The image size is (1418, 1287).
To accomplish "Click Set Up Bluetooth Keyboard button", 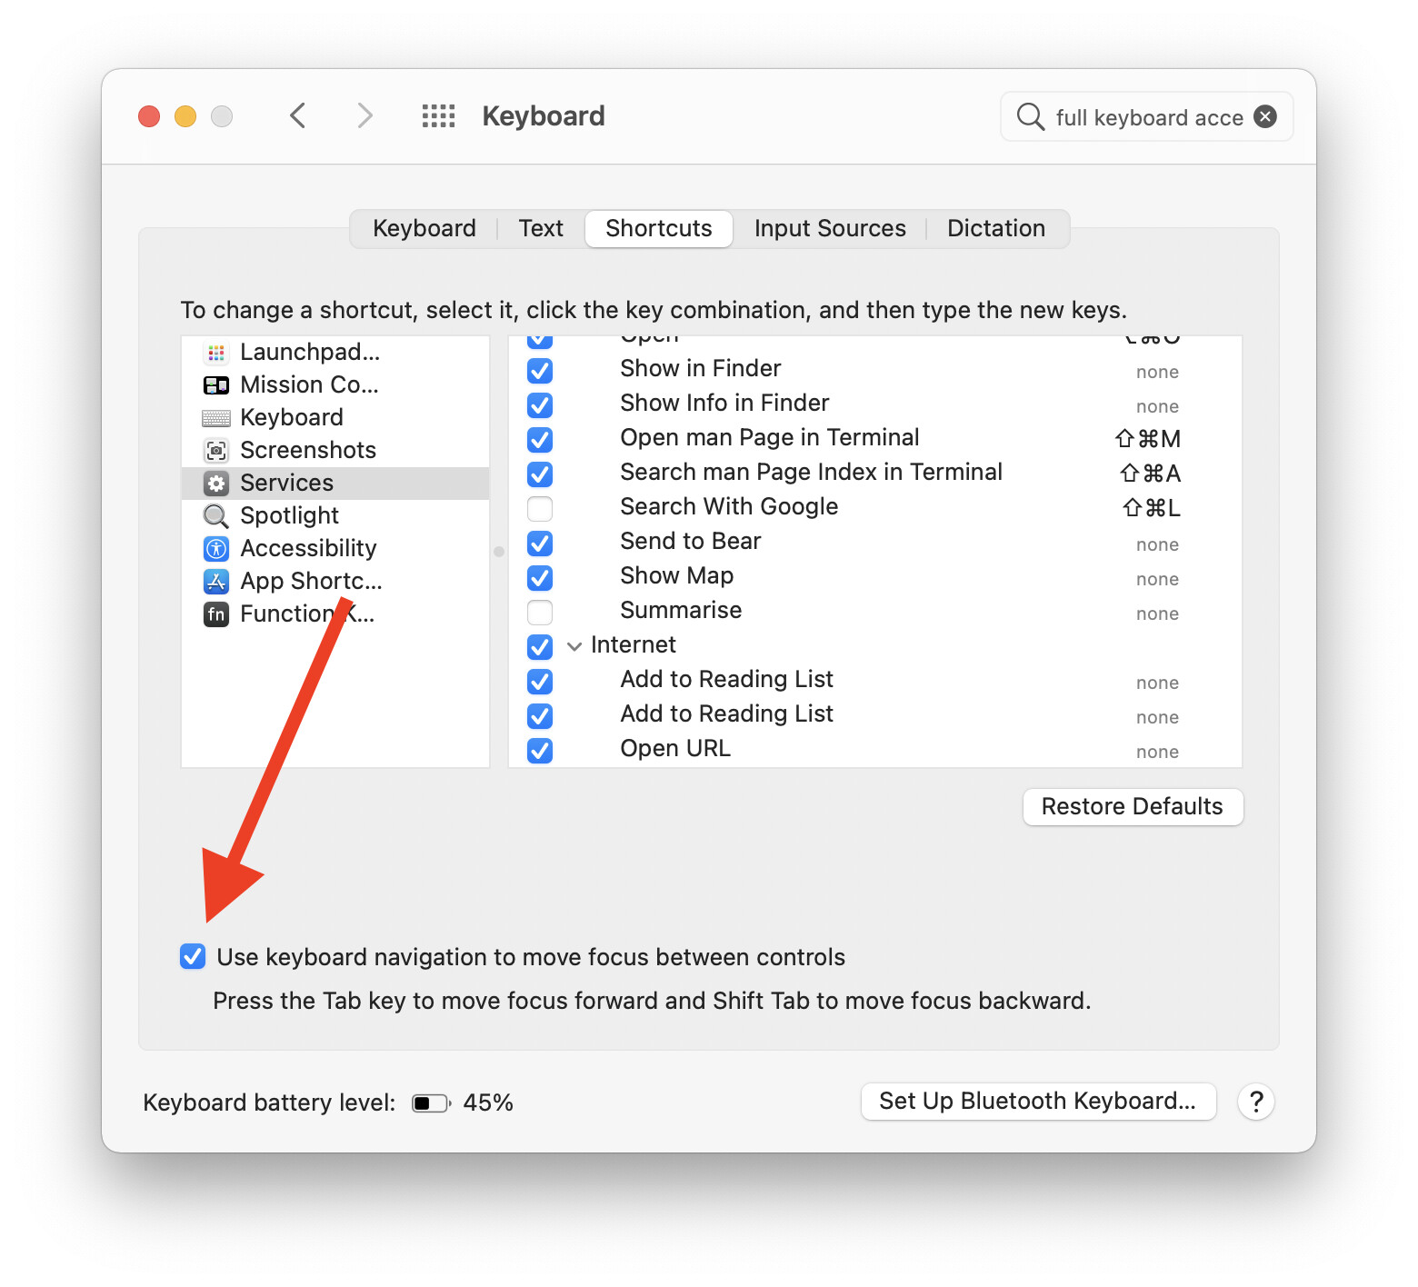I will pyautogui.click(x=1037, y=1102).
